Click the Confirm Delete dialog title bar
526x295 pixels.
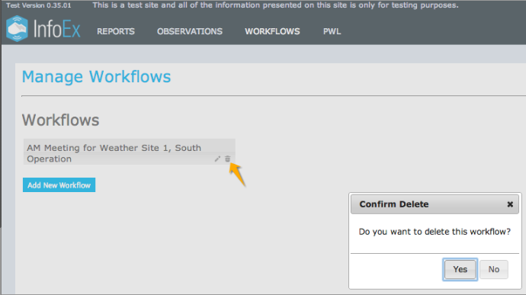[435, 204]
